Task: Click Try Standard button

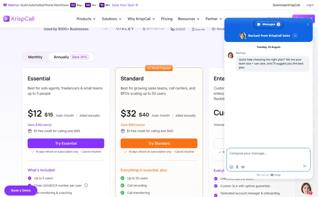Action: (x=159, y=143)
